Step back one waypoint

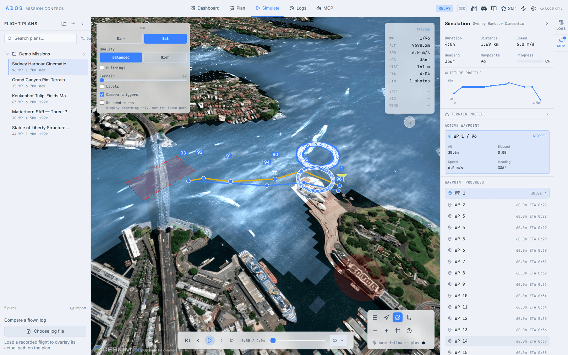coord(198,340)
